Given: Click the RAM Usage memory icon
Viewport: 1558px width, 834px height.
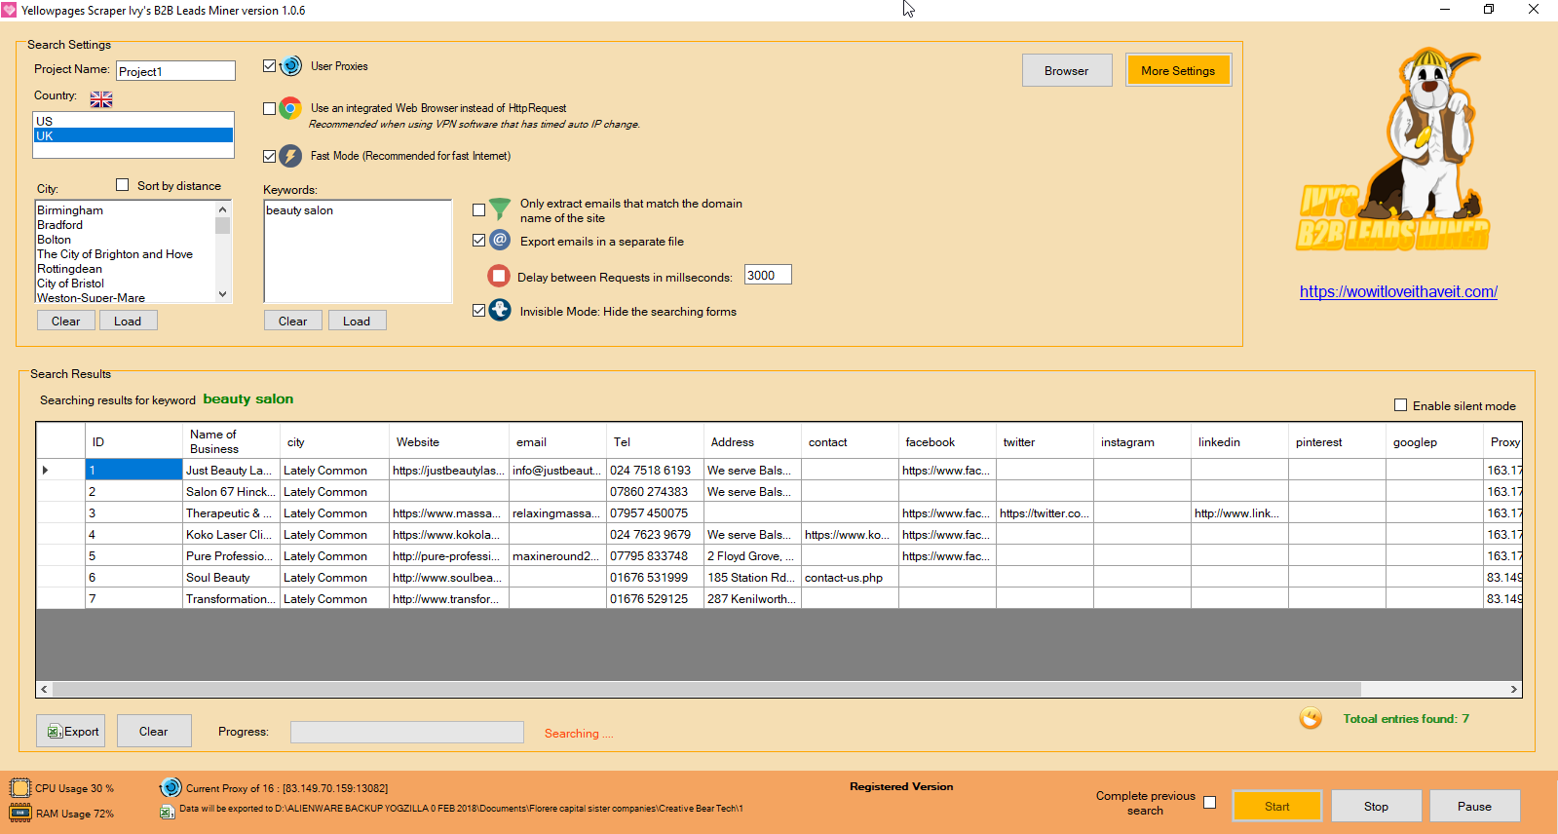Looking at the screenshot, I should 20,813.
